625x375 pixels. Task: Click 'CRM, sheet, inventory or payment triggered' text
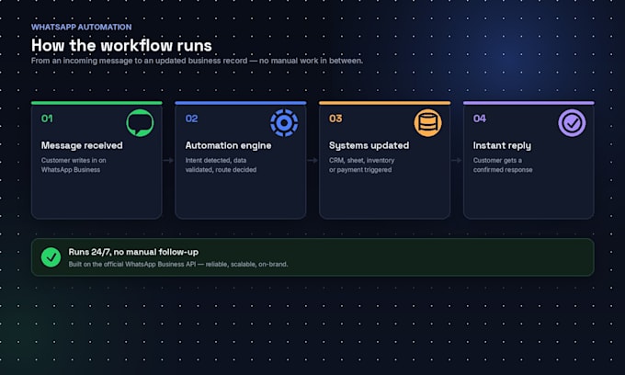point(361,165)
